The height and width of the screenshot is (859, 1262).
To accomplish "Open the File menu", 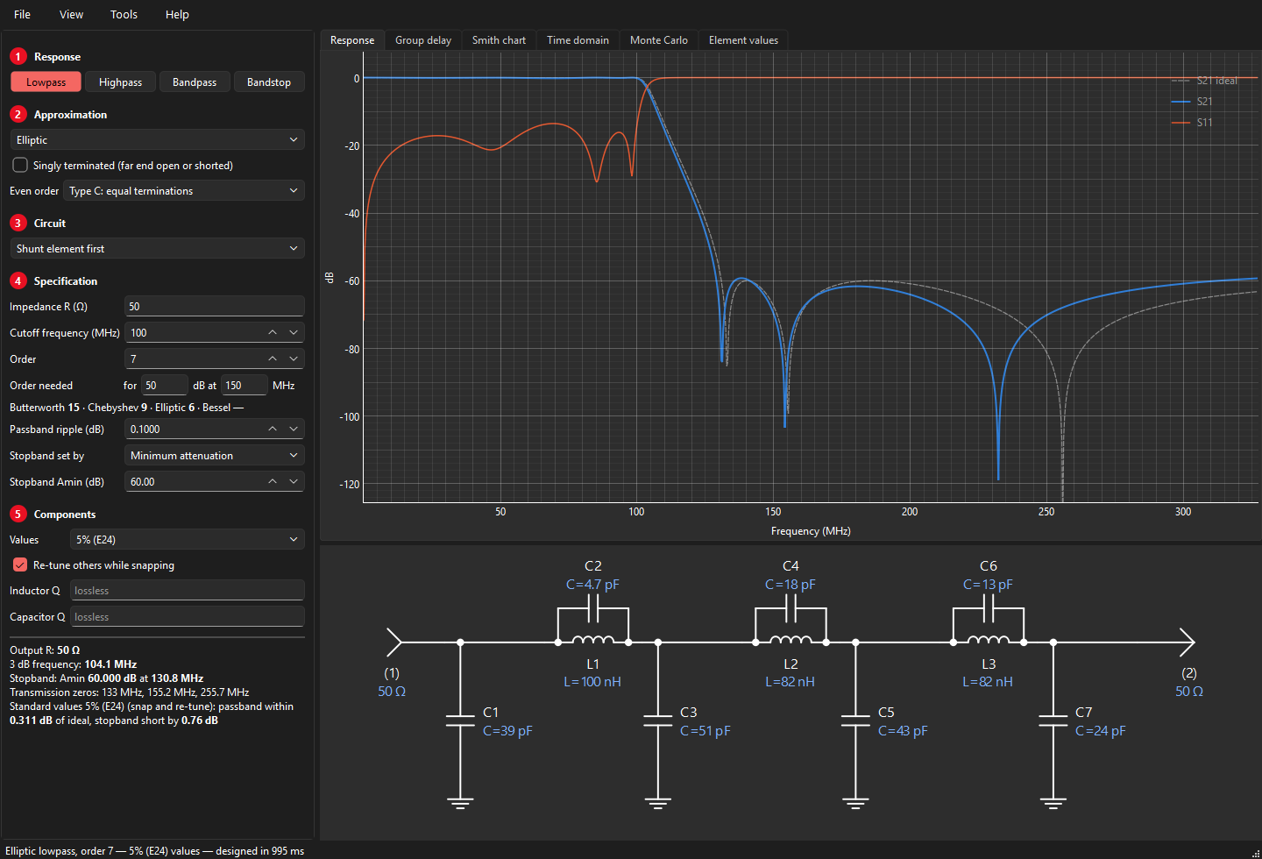I will pyautogui.click(x=23, y=14).
